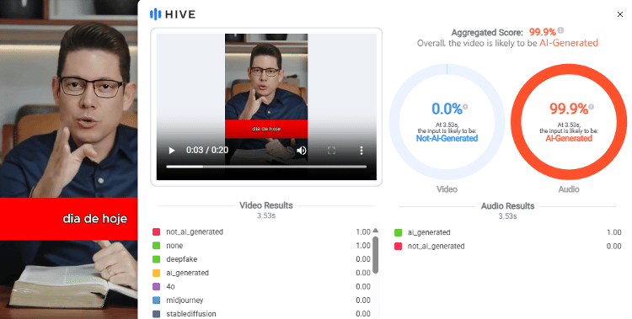Viewport: 632px width, 319px height.
Task: Select the 'midjourney' result row label
Action: tap(185, 300)
